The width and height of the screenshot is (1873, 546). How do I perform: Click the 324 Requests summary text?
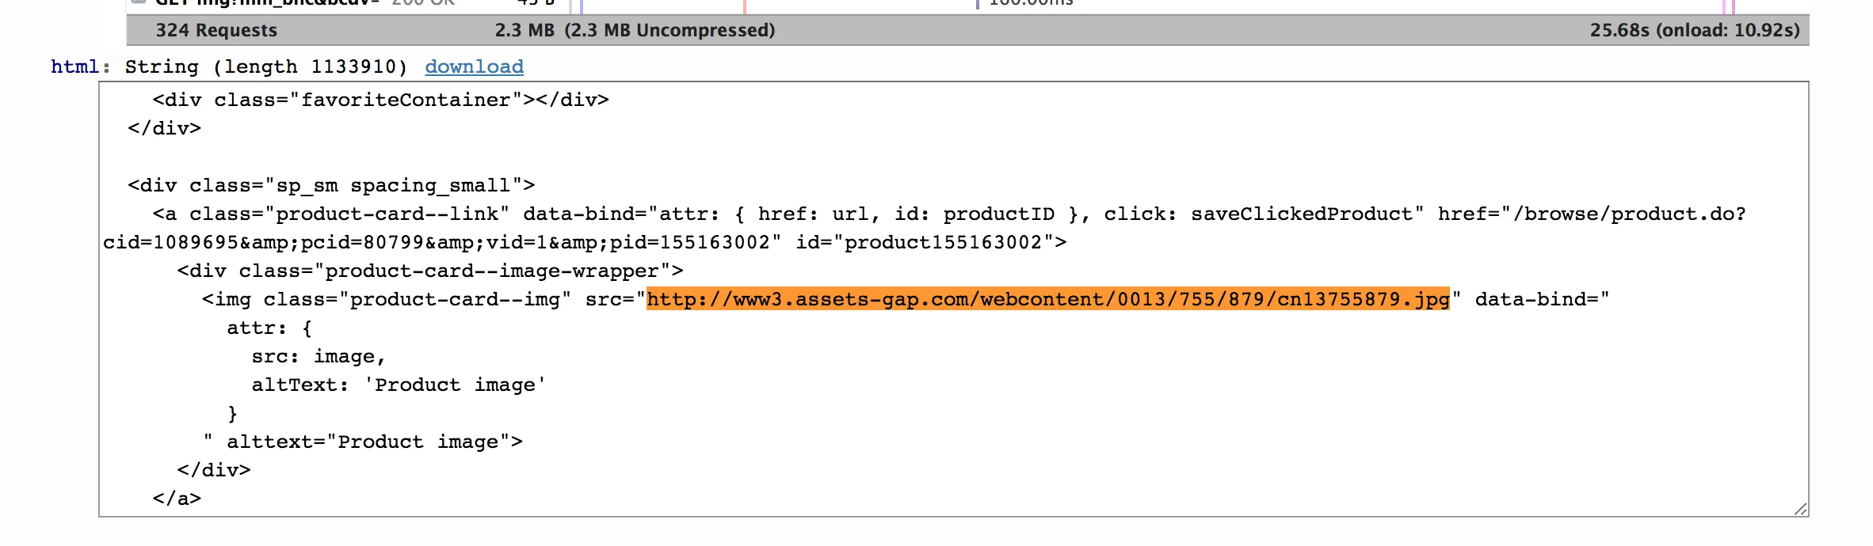tap(216, 30)
